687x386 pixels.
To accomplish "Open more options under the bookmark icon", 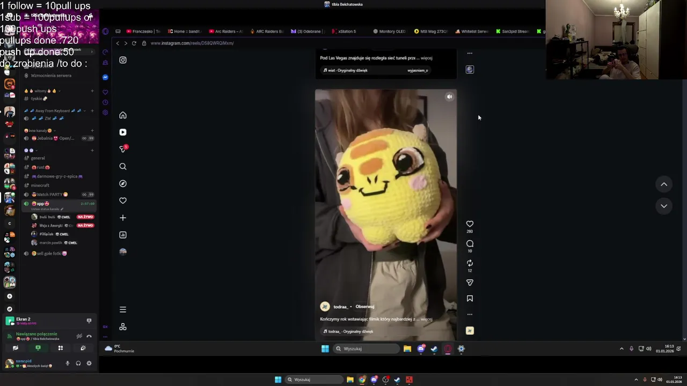I will [470, 315].
